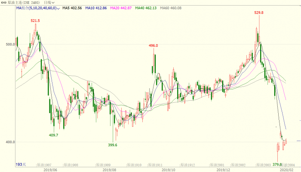Viewport: 301px width, 172px height.
Task: Click the 529.8 high price marker
Action: coord(259,13)
